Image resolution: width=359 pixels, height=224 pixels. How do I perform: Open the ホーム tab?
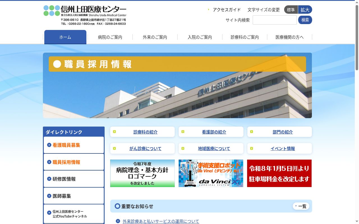click(65, 37)
